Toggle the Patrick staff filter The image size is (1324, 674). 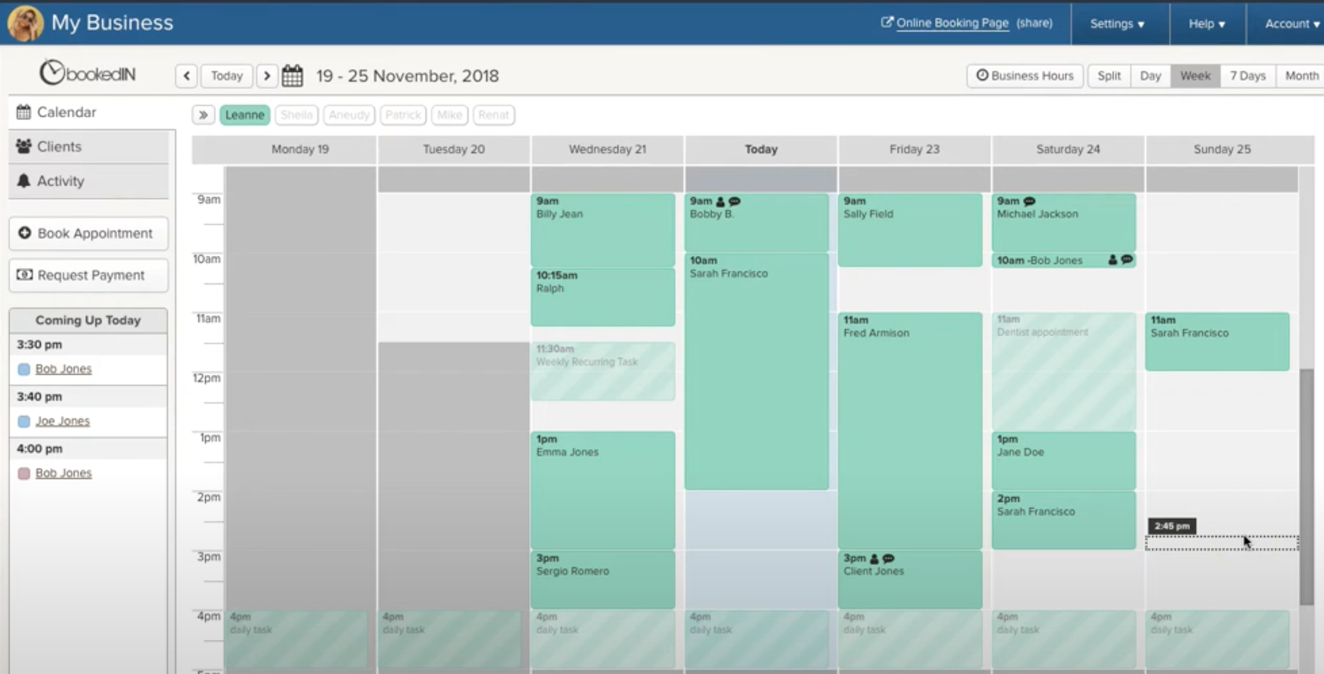click(403, 115)
